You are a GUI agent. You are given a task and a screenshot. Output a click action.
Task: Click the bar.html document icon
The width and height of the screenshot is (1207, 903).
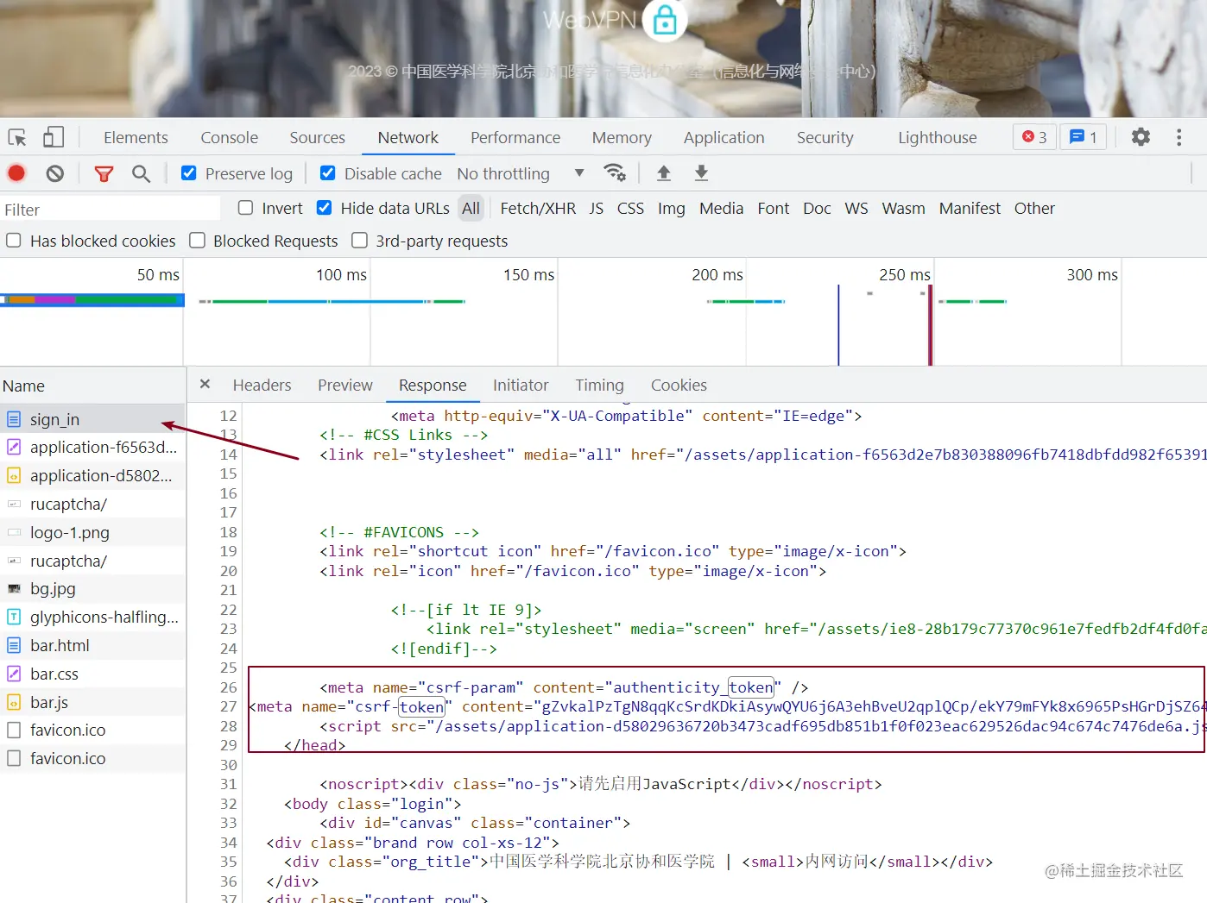[x=14, y=645]
